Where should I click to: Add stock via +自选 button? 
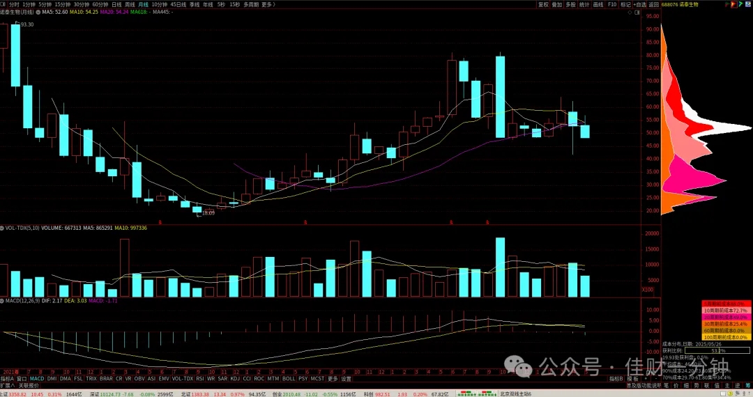(x=640, y=4)
